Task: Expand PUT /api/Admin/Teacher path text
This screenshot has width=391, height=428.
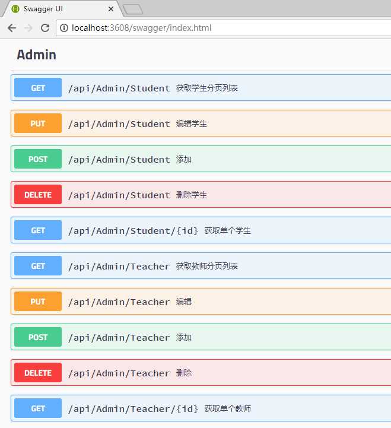Action: coord(119,302)
